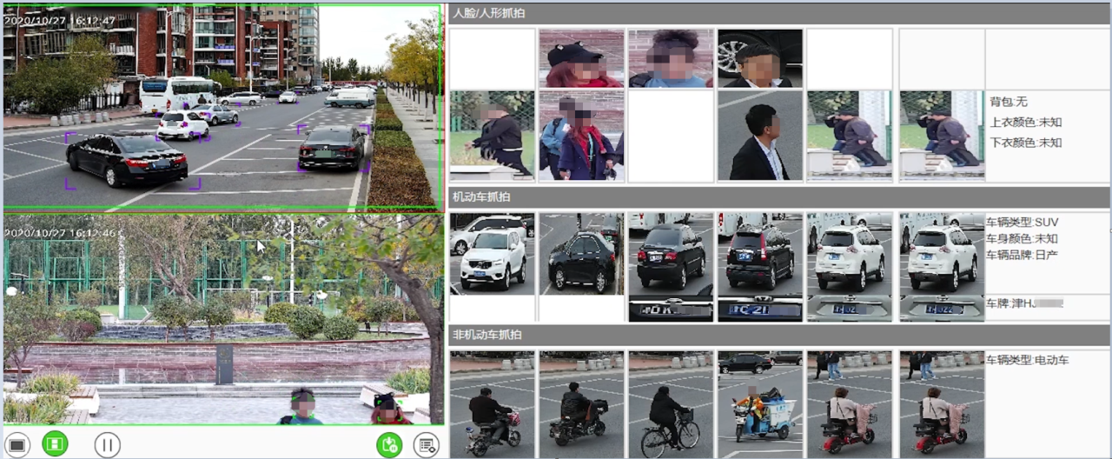Click the green capture download icon
This screenshot has width=1112, height=459.
click(x=389, y=445)
